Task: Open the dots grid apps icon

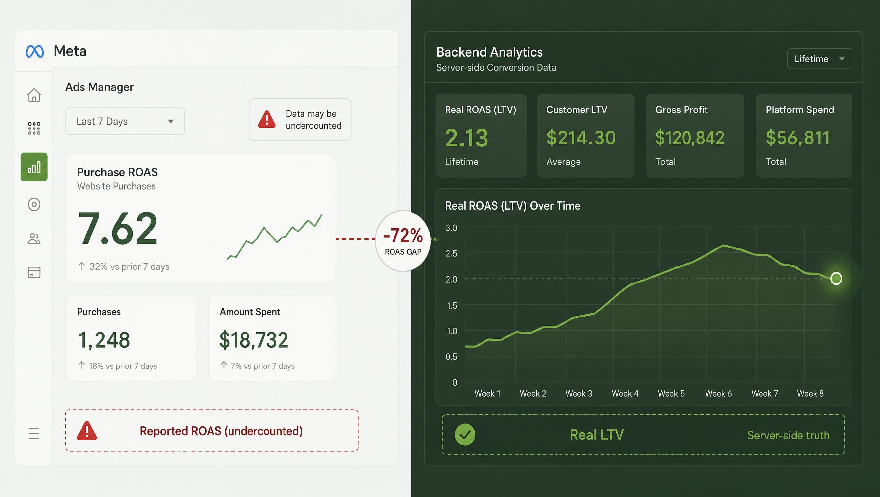Action: 34,129
